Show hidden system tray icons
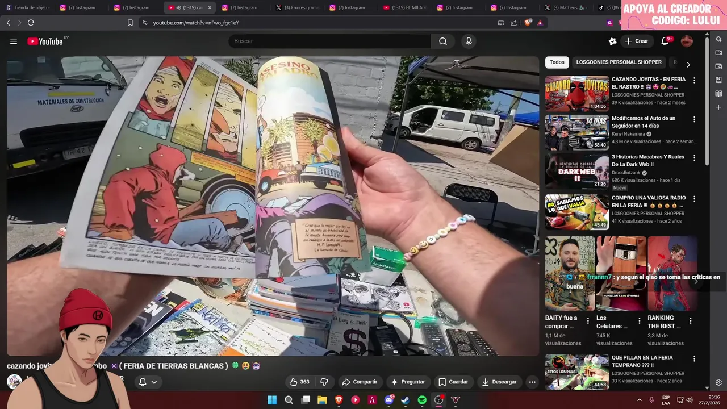727x409 pixels. [x=639, y=400]
